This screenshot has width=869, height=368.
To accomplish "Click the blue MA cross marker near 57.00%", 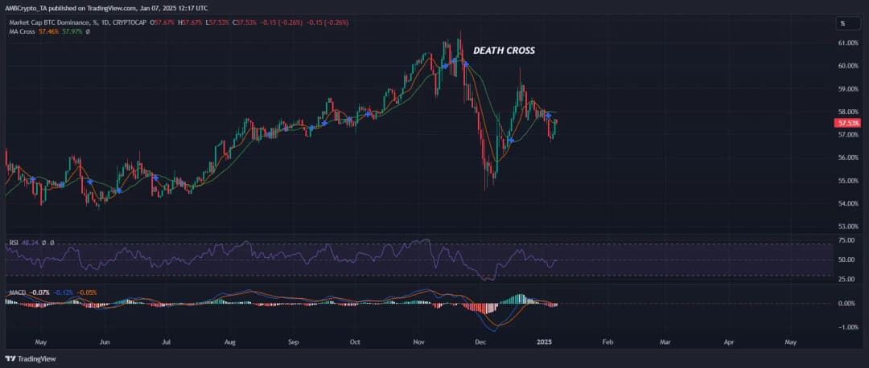I will click(511, 141).
